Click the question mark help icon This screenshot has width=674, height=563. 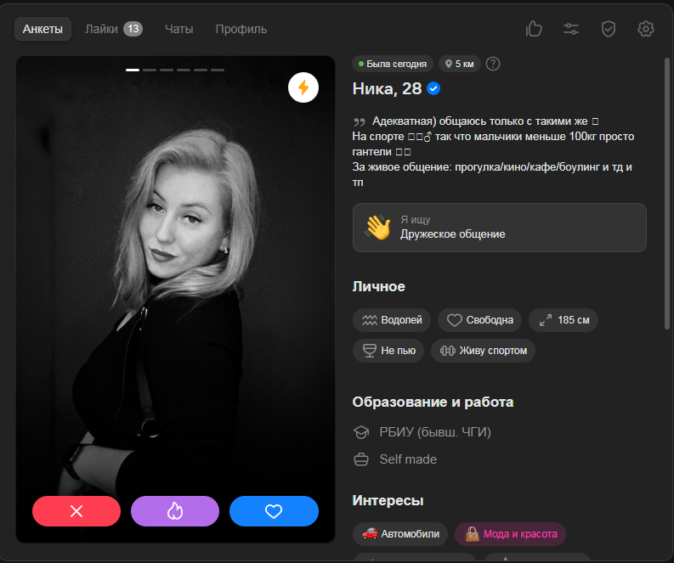pos(493,64)
